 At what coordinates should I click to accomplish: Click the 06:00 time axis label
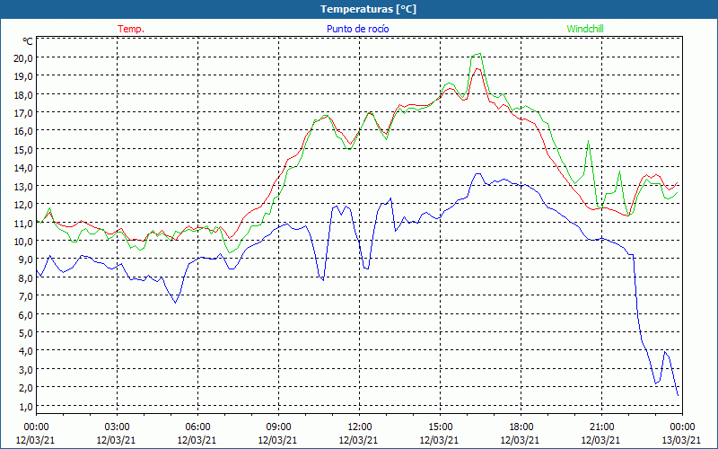tap(197, 427)
